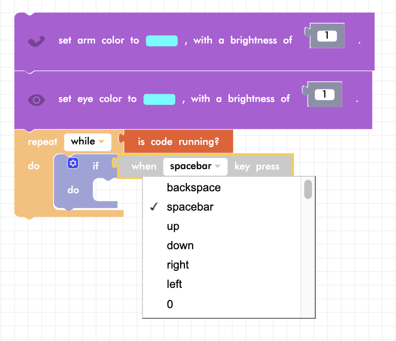Expand the repeat while dropdown
This screenshot has height=341, width=396.
88,142
